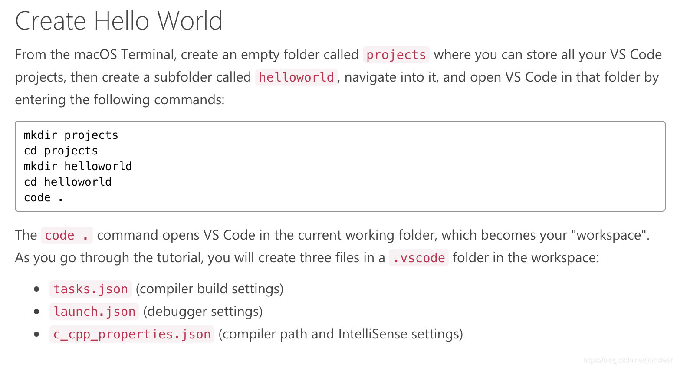This screenshot has width=677, height=368.
Task: Click 'entering the following commands:' text
Action: [x=120, y=100]
